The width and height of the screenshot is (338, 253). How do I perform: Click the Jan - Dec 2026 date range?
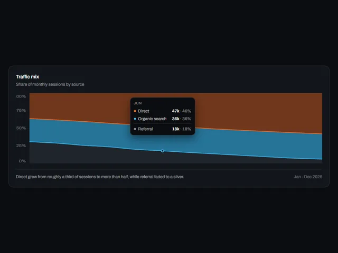click(x=308, y=177)
